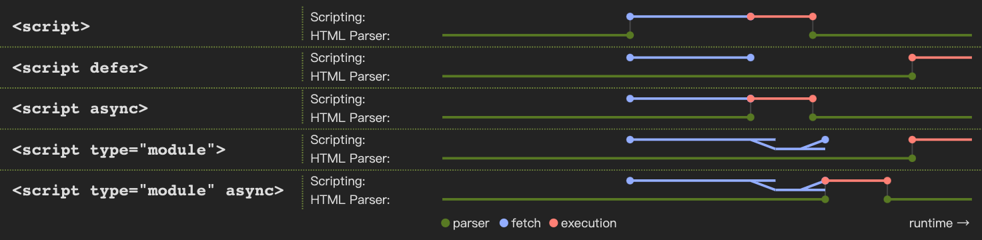Click the runtime arrow label
This screenshot has height=240, width=982.
click(x=939, y=223)
